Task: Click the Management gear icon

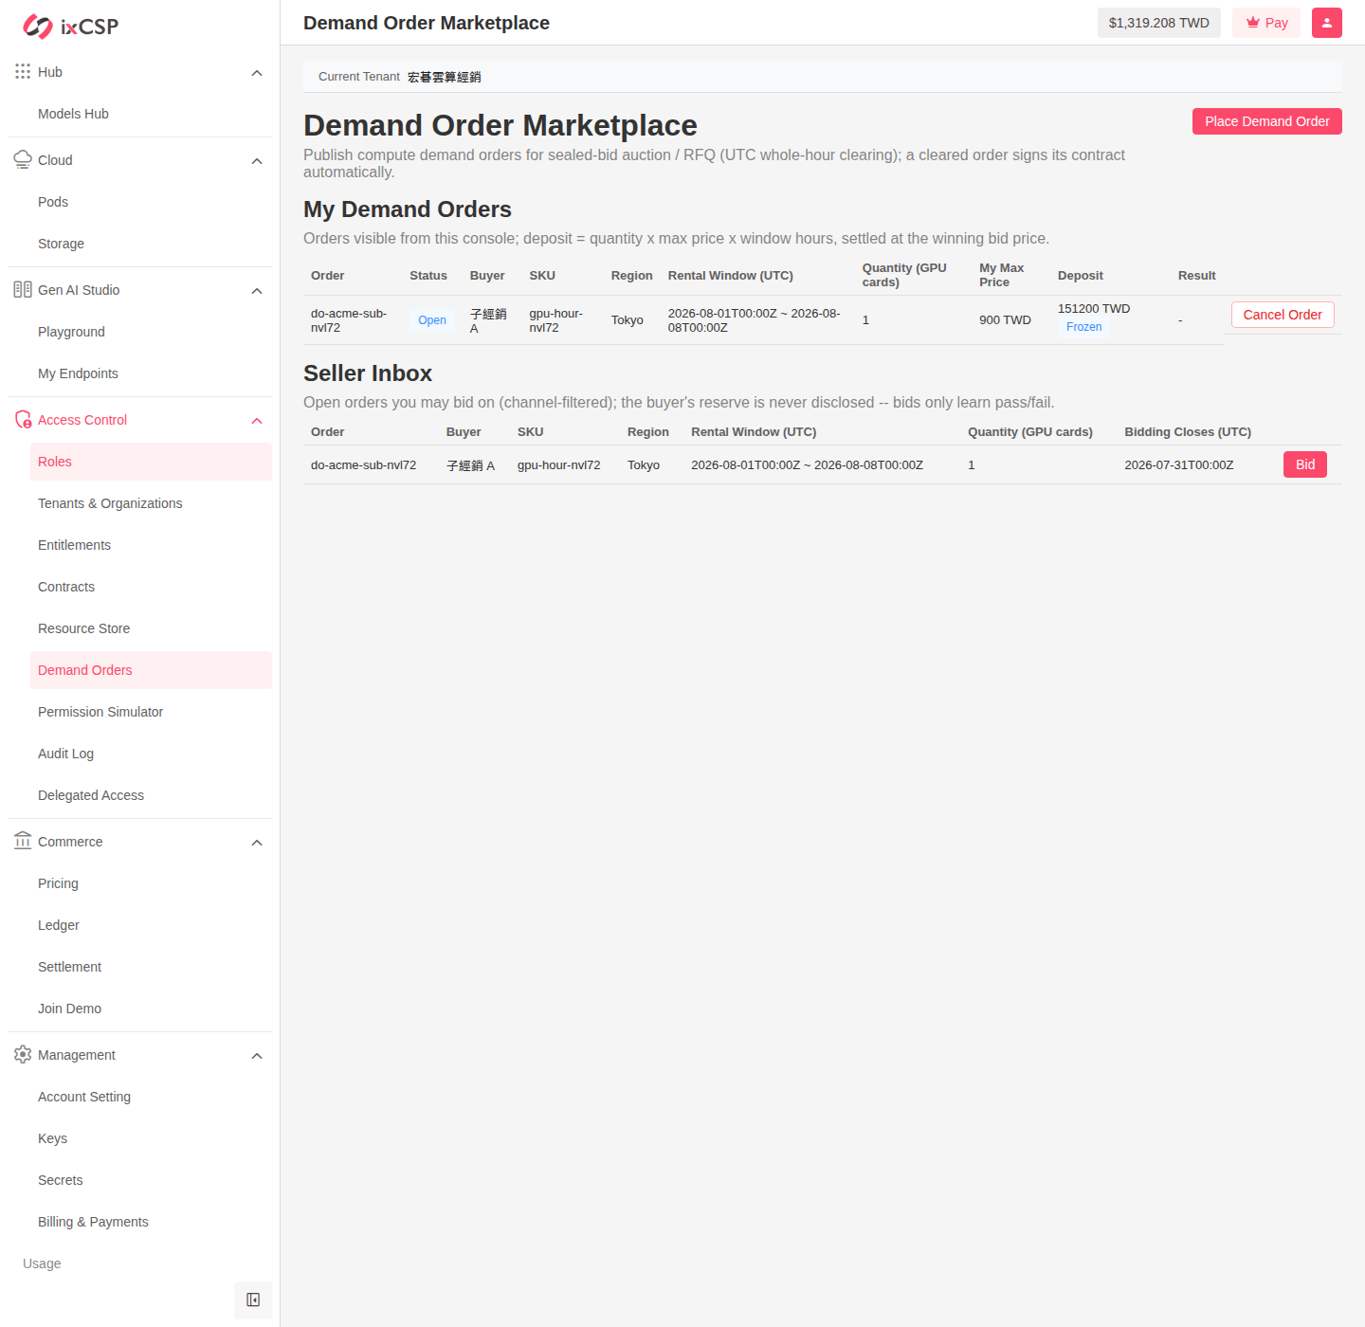Action: click(23, 1055)
